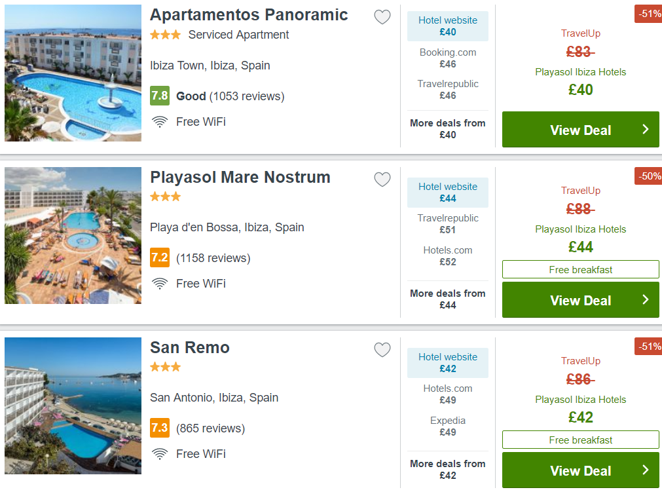
Task: Open the San Remo hotel title
Action: coord(190,348)
